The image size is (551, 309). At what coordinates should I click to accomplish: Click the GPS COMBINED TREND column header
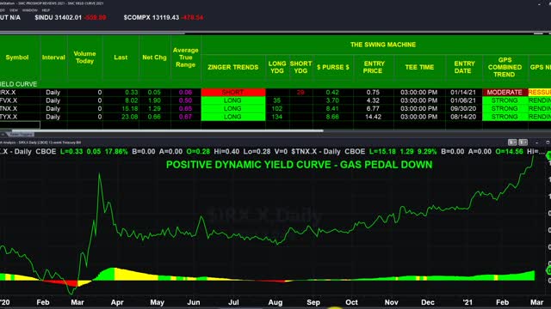click(505, 67)
